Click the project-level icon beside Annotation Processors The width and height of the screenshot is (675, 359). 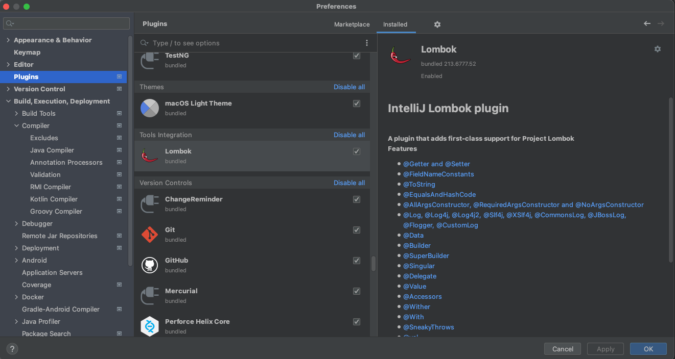click(x=119, y=162)
